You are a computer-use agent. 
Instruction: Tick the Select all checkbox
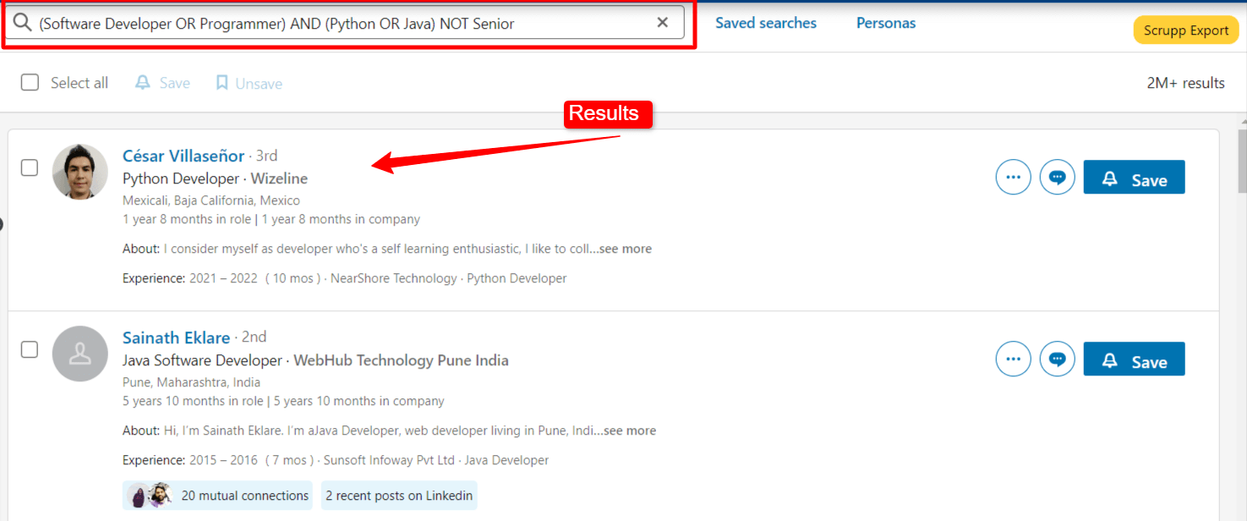30,82
